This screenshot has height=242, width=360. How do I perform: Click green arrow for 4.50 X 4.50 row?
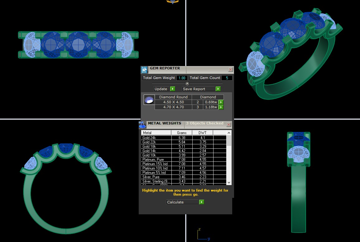[x=221, y=102]
